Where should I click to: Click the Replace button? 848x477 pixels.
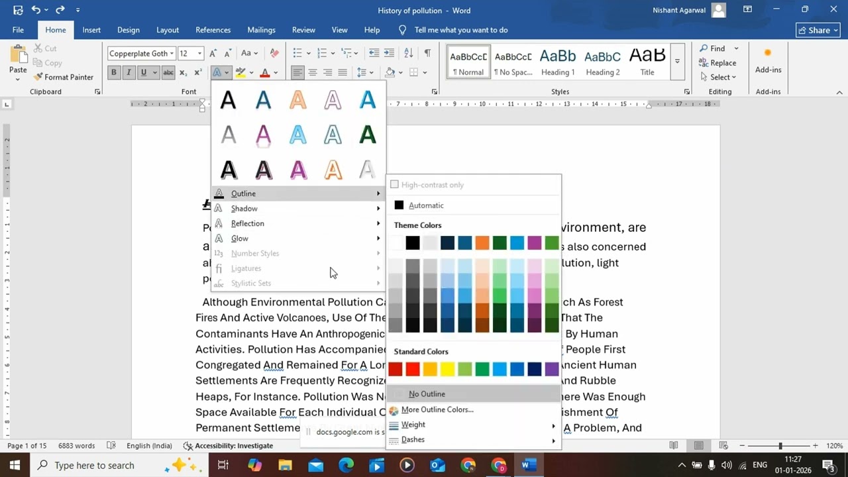(x=717, y=63)
